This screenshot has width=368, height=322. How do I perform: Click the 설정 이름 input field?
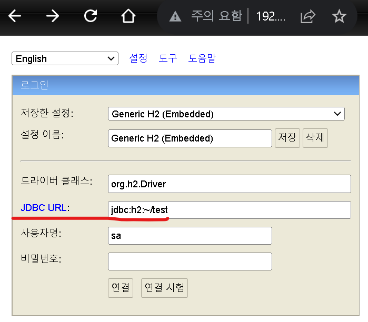pos(190,138)
